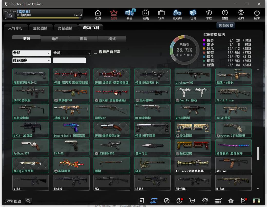Screen dimensions: 267x207
Task: Open the 推荐顺序 sort order dropdown
Action: point(32,60)
